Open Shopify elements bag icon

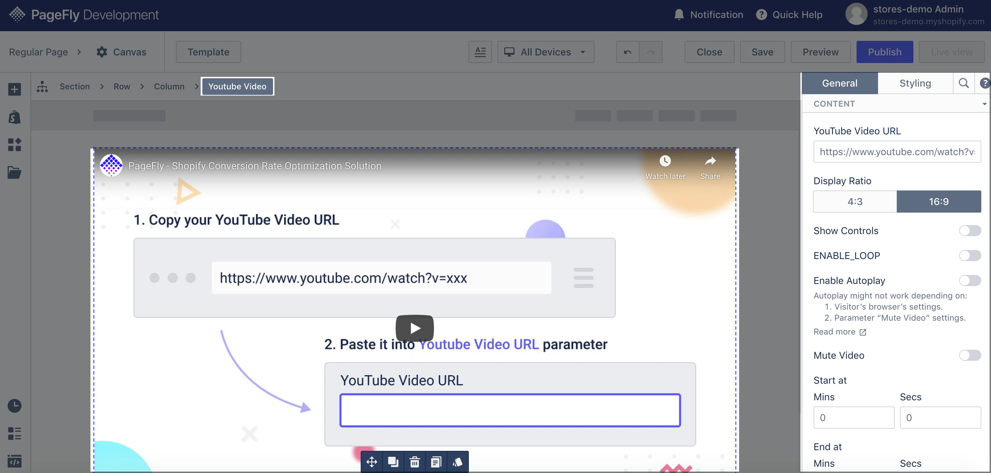(15, 117)
